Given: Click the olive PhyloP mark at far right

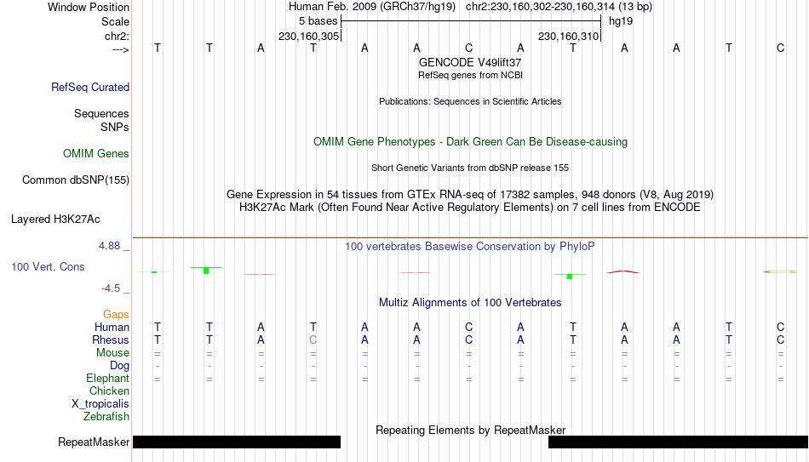Looking at the screenshot, I should pyautogui.click(x=779, y=271).
